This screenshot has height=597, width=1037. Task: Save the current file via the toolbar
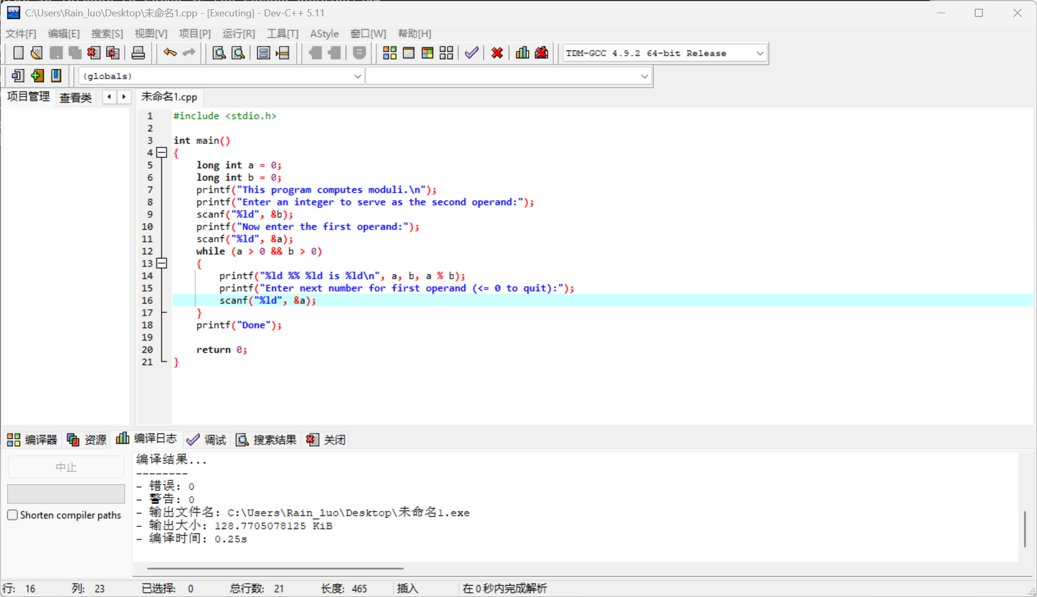click(x=56, y=53)
